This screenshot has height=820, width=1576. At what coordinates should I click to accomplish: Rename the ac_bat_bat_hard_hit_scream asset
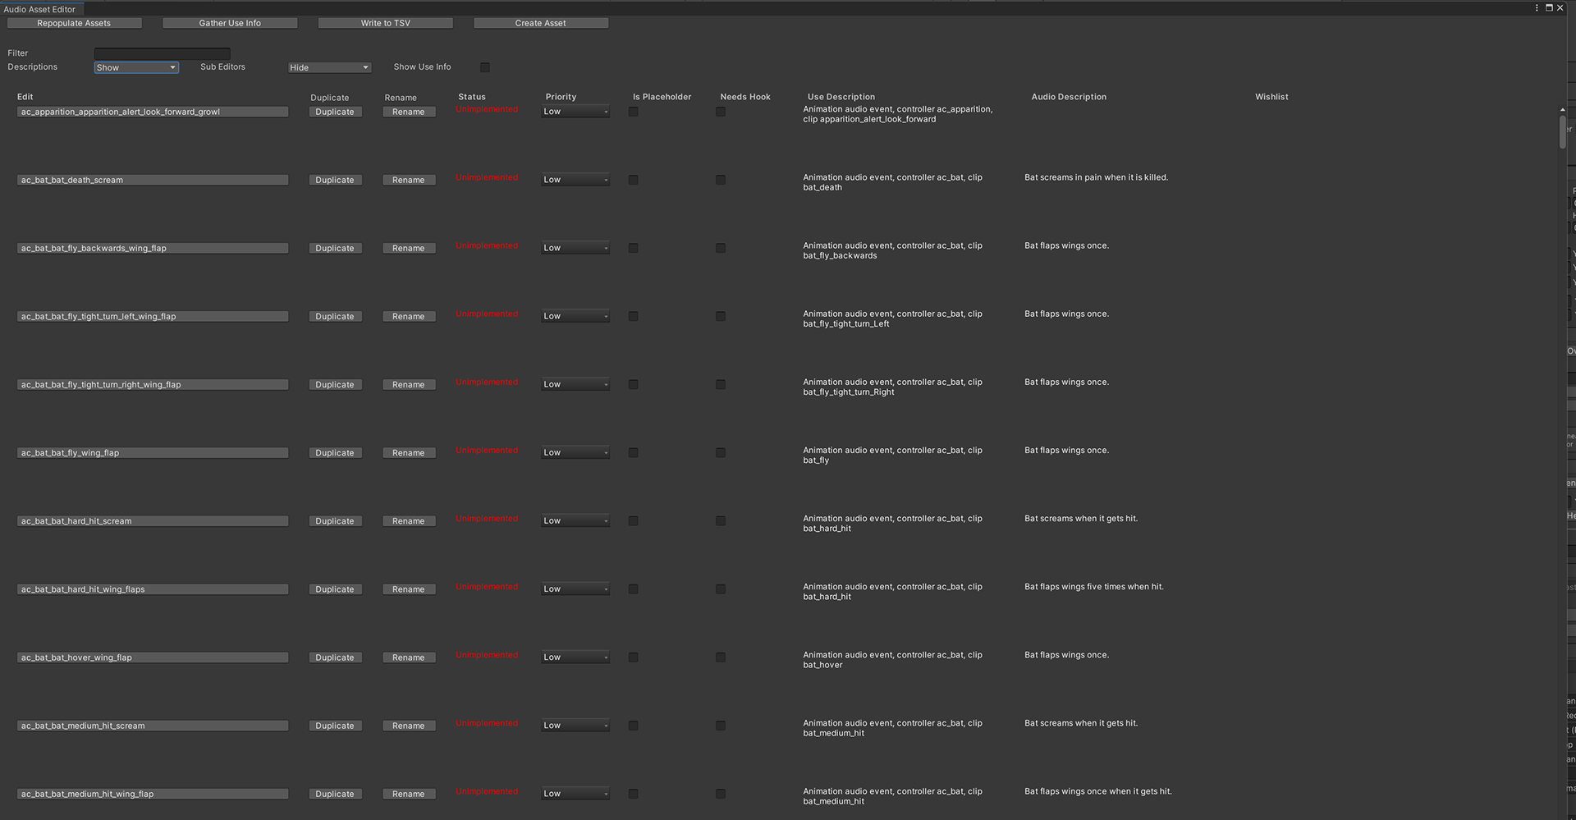click(408, 521)
